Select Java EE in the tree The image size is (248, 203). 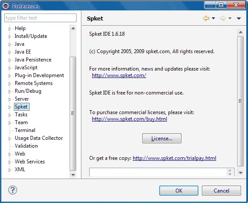23,52
